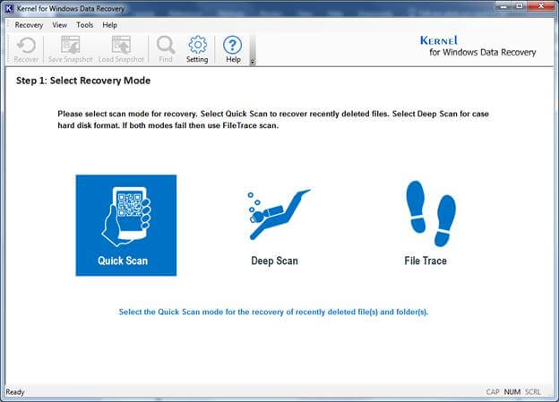
Task: Click the blue Quick Scan hint text
Action: click(273, 312)
